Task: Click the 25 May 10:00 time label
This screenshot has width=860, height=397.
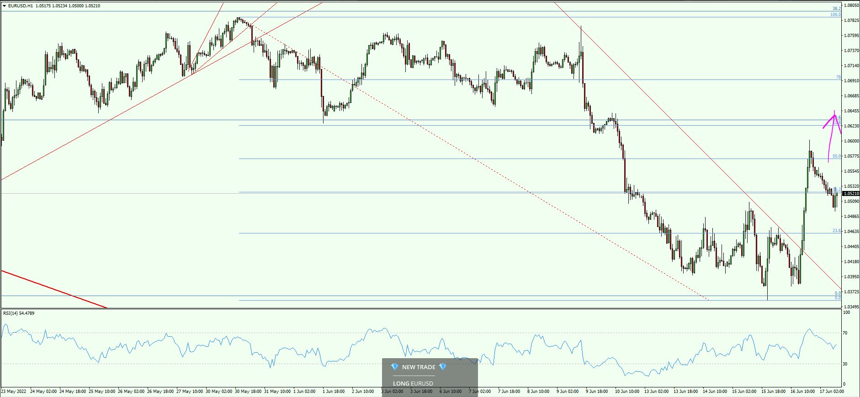Action: (102, 392)
